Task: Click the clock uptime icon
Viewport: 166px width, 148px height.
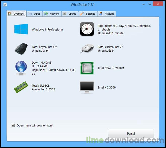Action: [x=87, y=29]
